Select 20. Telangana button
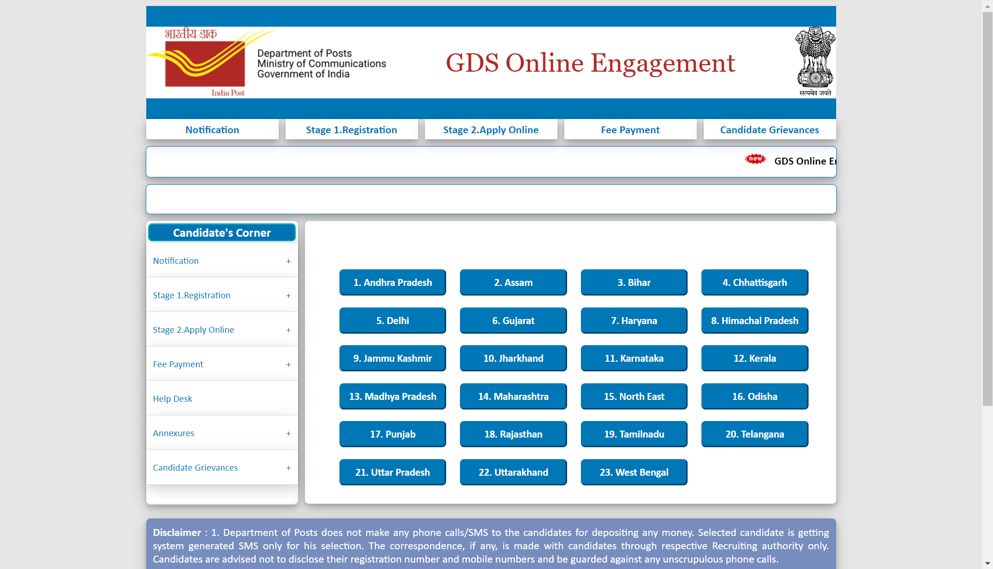The height and width of the screenshot is (569, 993). (754, 434)
